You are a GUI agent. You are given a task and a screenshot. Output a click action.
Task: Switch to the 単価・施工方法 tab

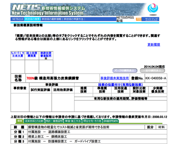coord(73,121)
